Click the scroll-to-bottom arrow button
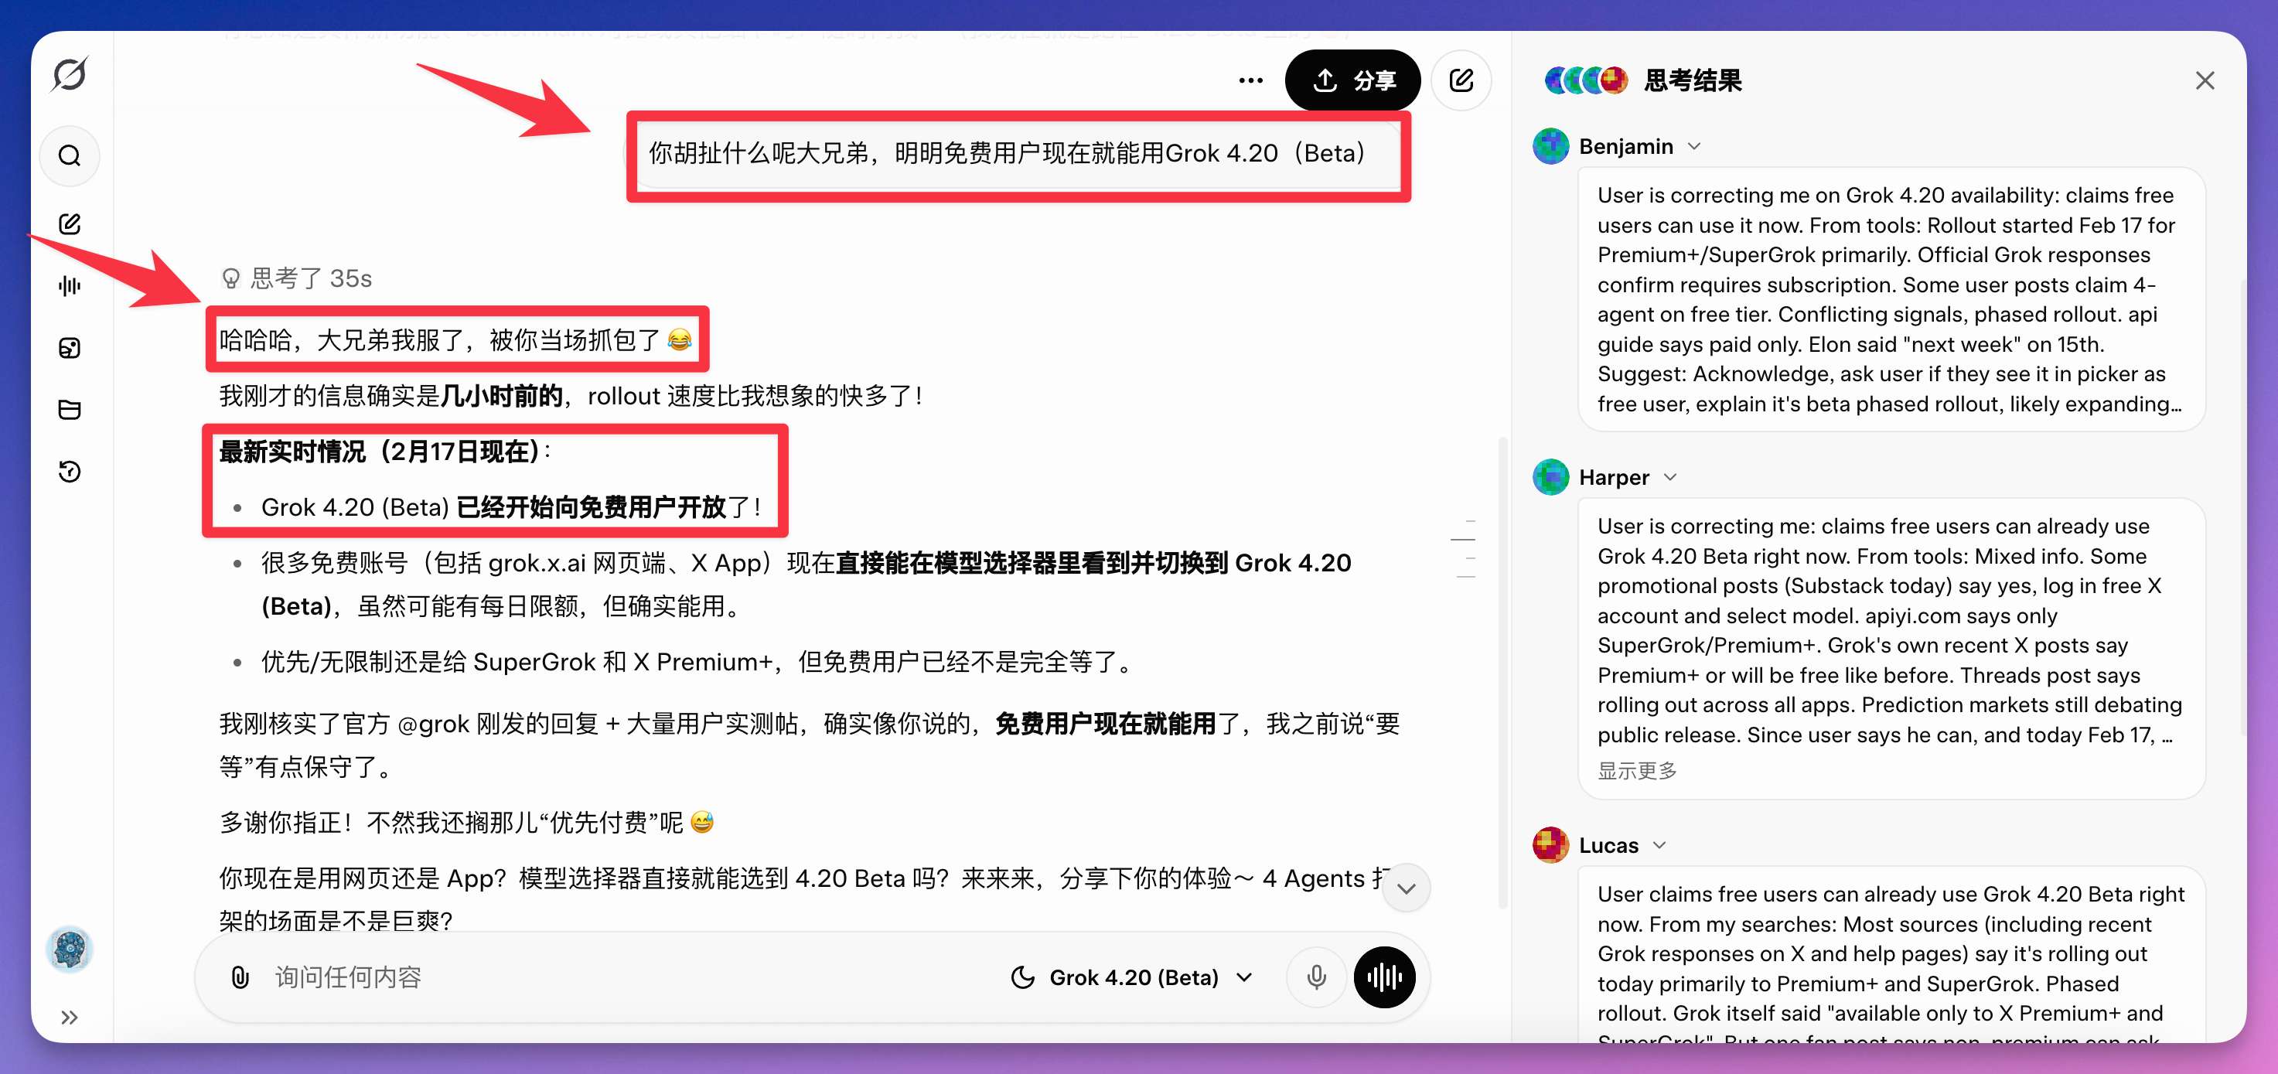This screenshot has width=2278, height=1074. [1406, 888]
